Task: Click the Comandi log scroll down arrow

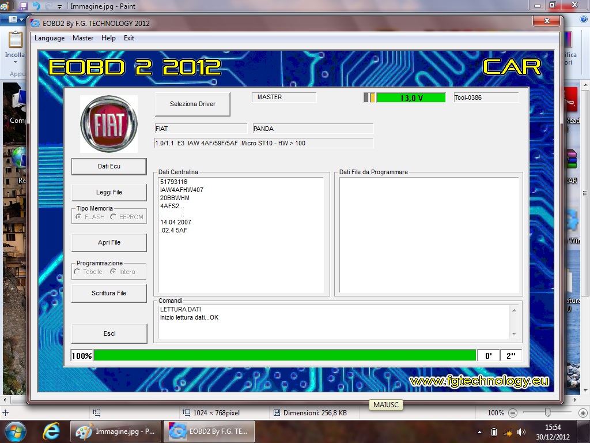Action: pyautogui.click(x=514, y=334)
